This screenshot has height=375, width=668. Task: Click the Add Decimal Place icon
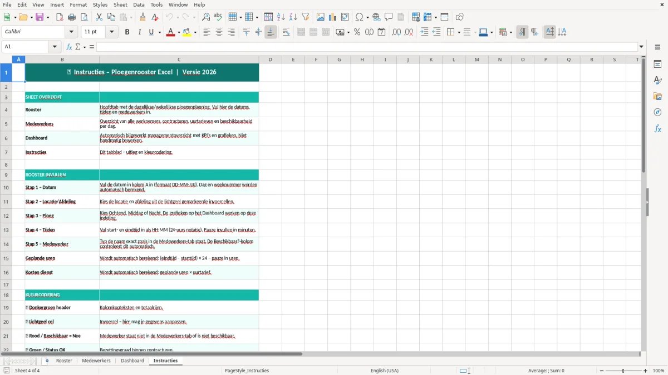[397, 32]
